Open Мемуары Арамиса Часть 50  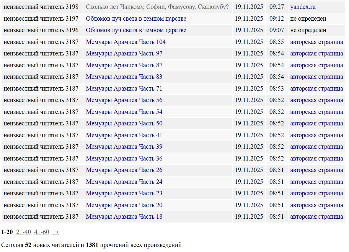(x=124, y=124)
